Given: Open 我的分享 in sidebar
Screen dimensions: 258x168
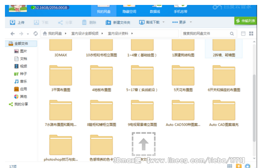Looking at the screenshot, I should tap(18, 104).
